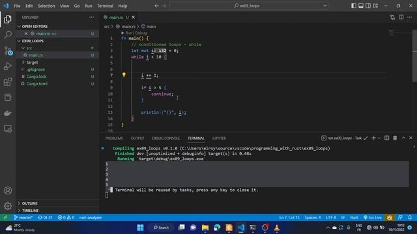The width and height of the screenshot is (417, 234).
Task: Click Explorer views and more actions ellipsis
Action: click(91, 18)
